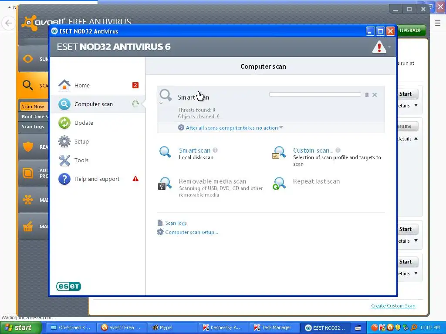Start a Smart scan local disk scan
This screenshot has height=334, width=446.
[195, 150]
